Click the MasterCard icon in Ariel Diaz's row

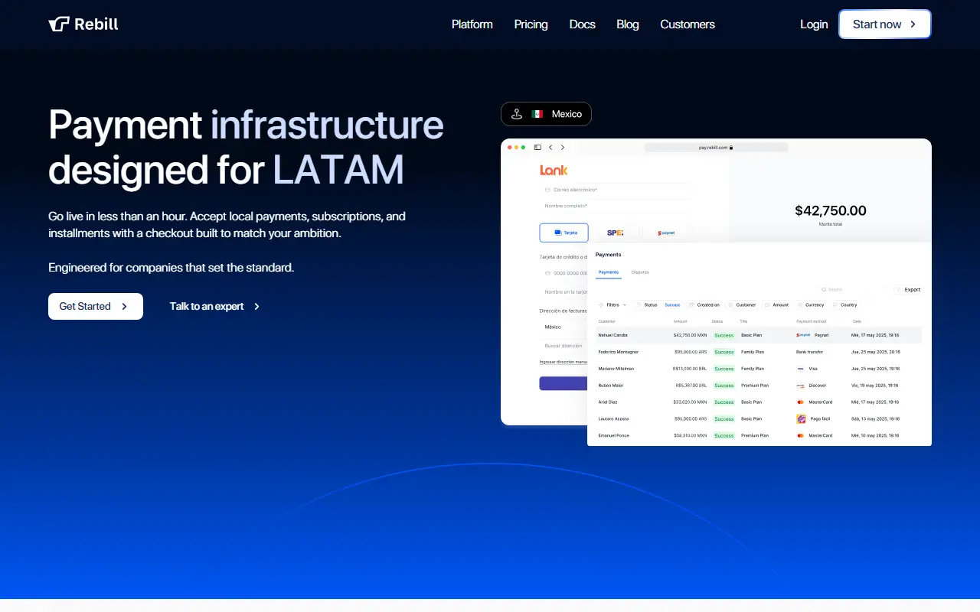[801, 402]
